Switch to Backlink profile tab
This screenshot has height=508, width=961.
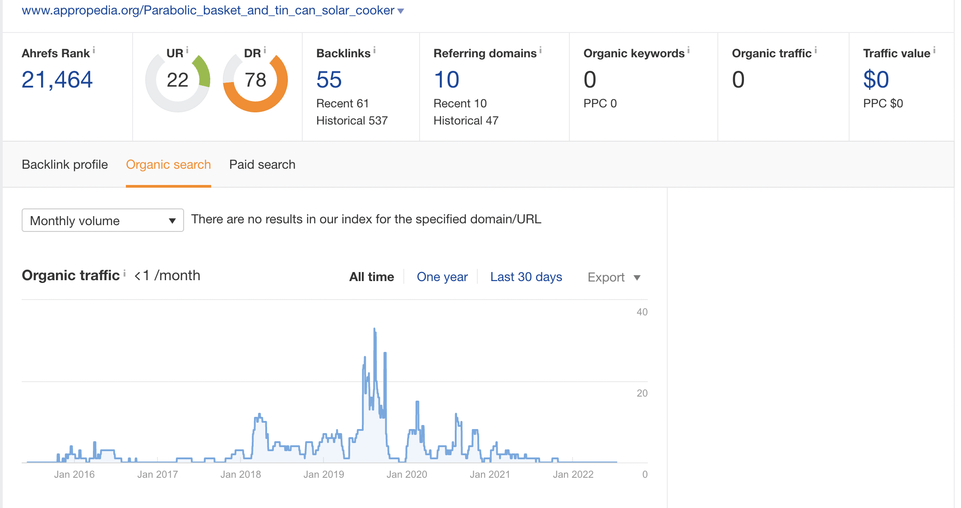coord(65,165)
